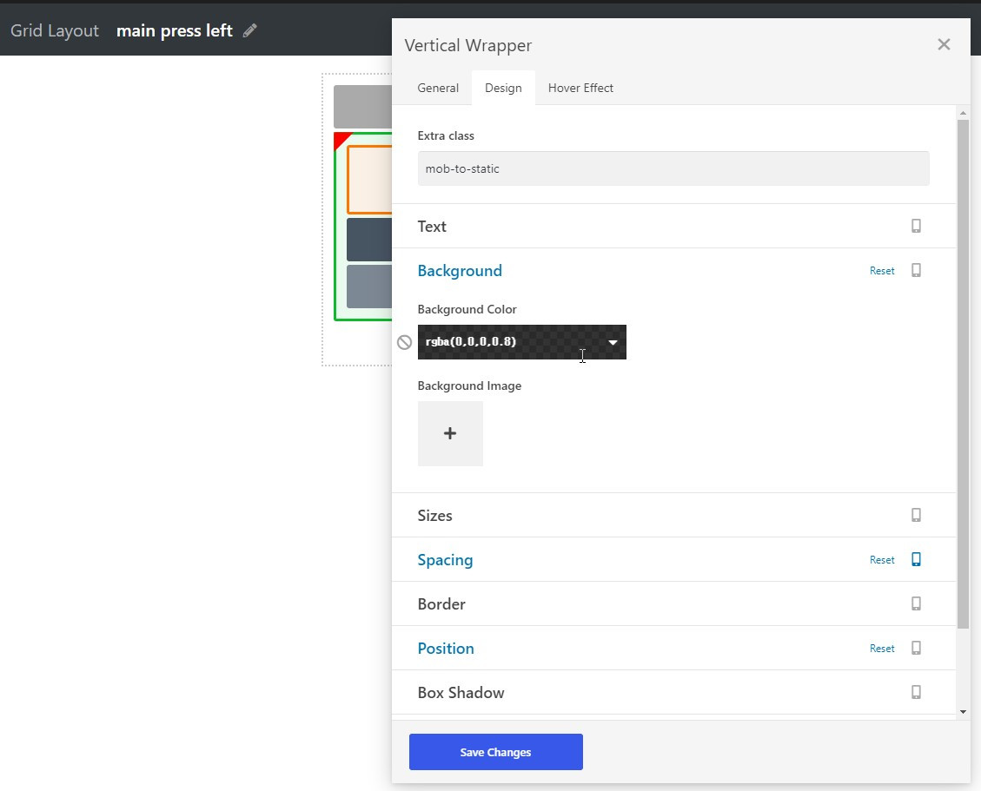Add a Background Image

coord(450,433)
